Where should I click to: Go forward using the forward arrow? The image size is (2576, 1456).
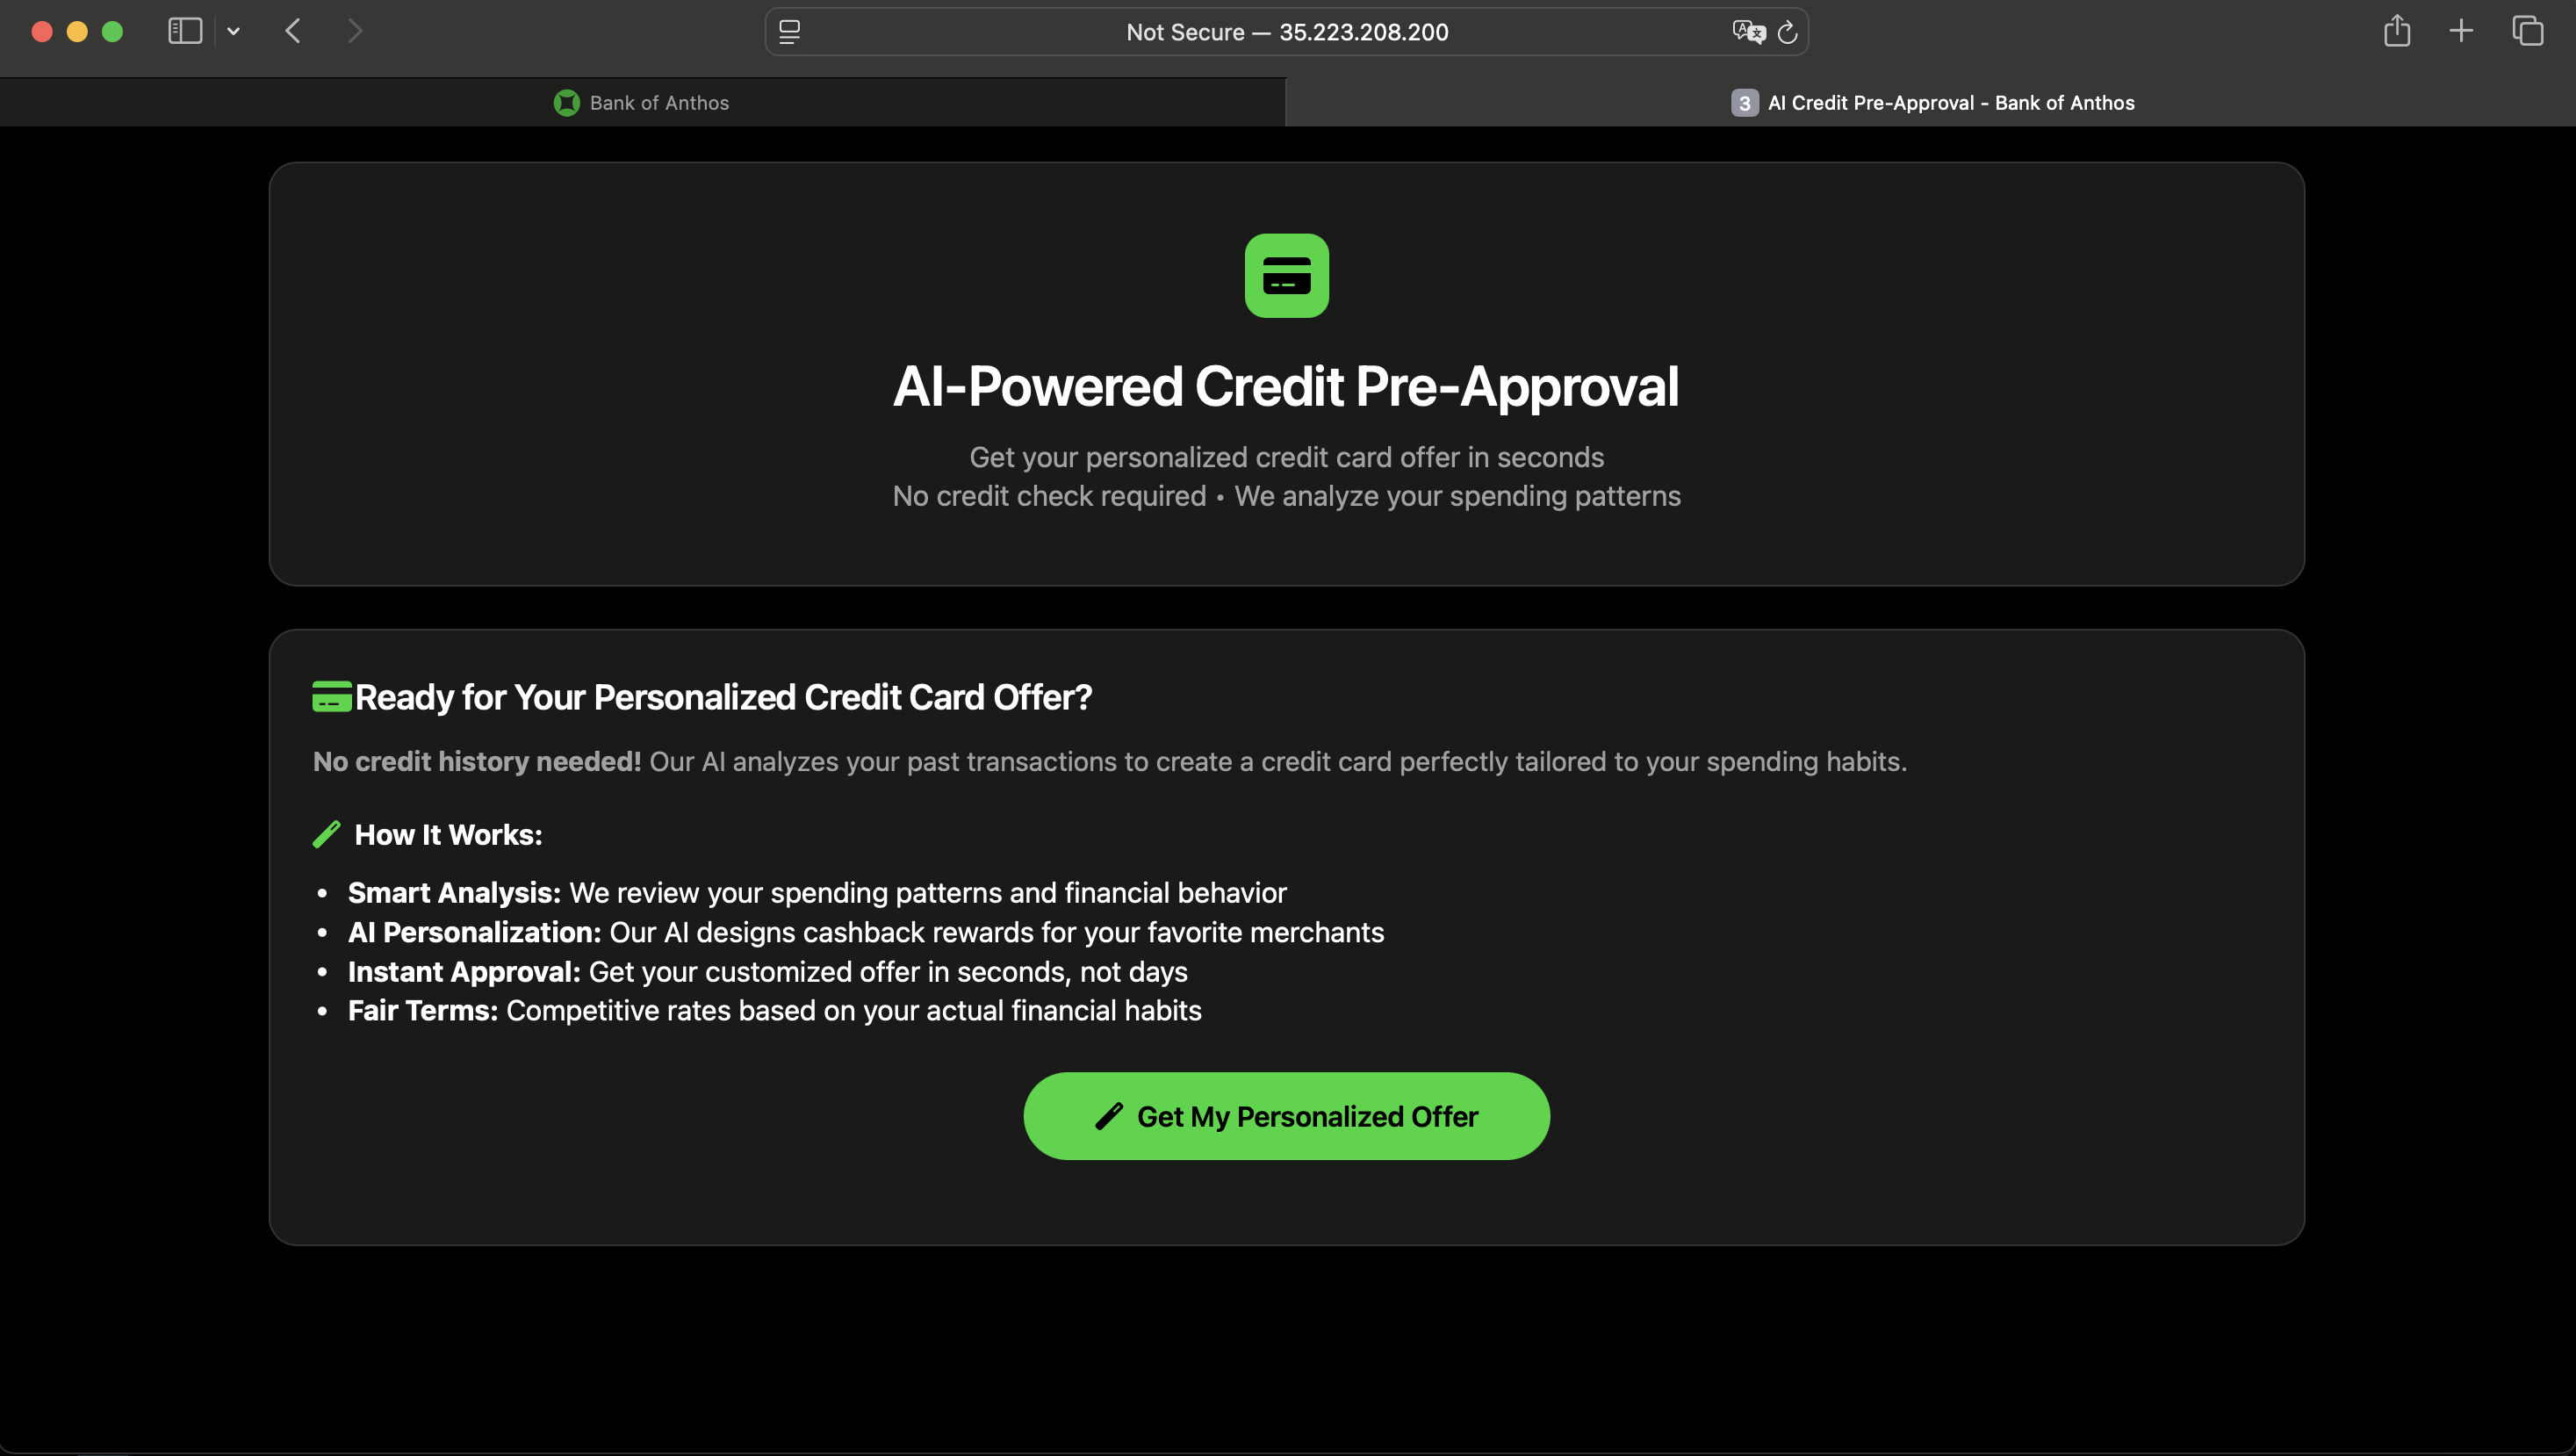(x=355, y=31)
